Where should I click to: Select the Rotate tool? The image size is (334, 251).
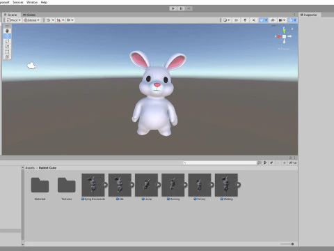point(7,41)
